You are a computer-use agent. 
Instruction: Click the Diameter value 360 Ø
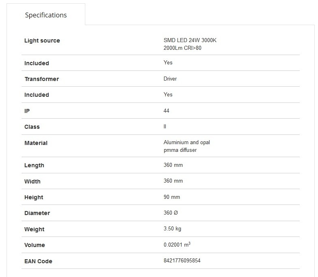[171, 213]
